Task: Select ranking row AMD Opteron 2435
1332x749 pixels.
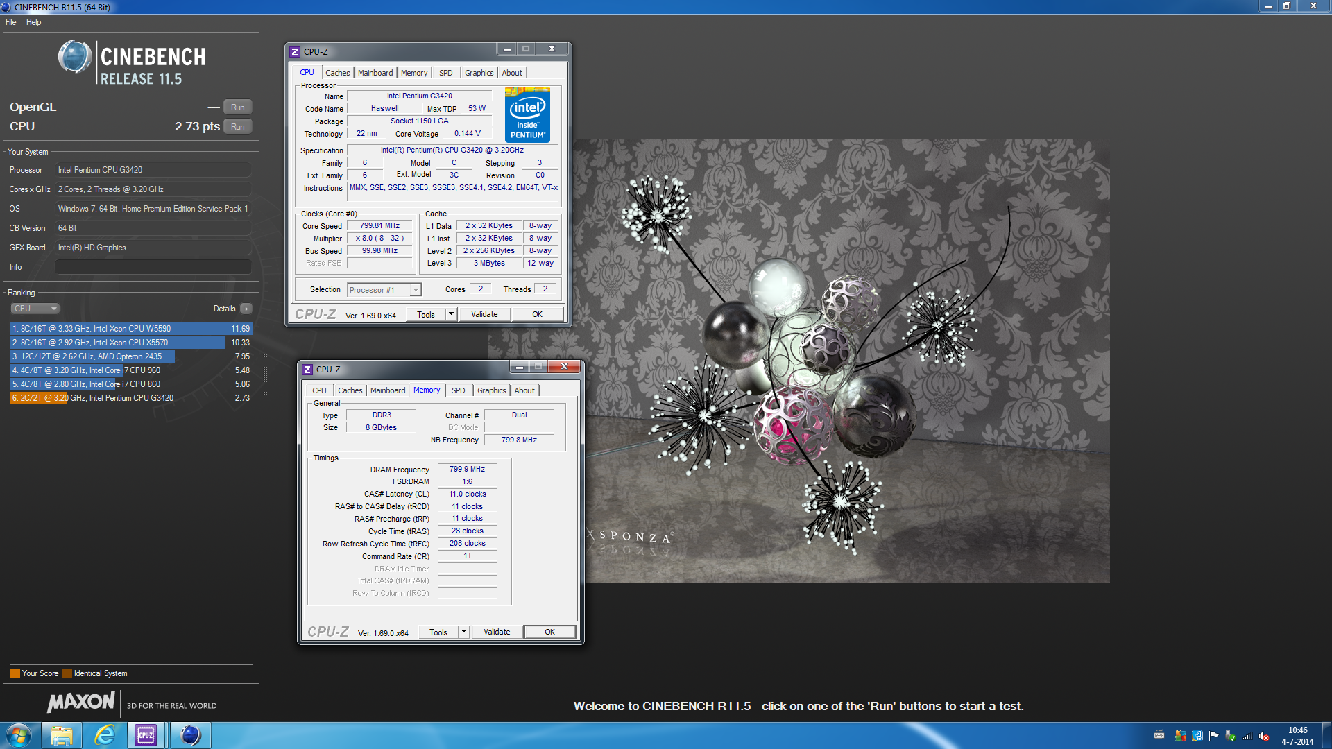Action: click(131, 356)
